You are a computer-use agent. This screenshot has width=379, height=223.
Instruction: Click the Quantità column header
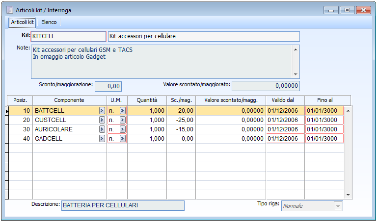point(147,100)
